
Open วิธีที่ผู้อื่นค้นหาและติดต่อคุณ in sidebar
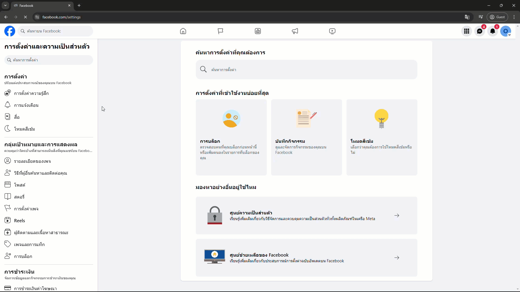tap(49, 173)
